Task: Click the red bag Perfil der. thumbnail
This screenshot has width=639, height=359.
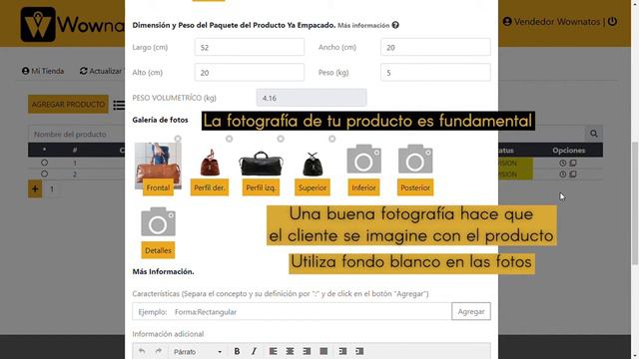Action: pos(210,163)
